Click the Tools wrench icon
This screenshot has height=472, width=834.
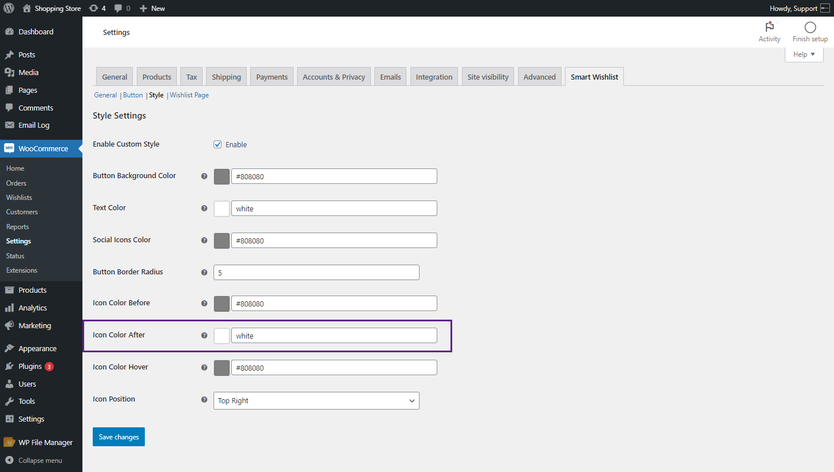pyautogui.click(x=9, y=401)
